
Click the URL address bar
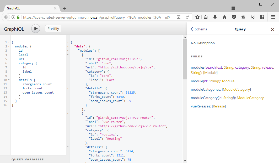click(x=97, y=17)
